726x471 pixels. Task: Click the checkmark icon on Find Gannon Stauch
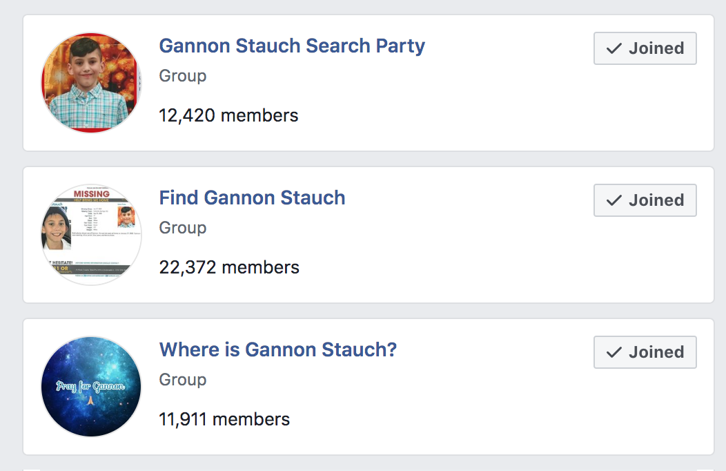tap(614, 200)
